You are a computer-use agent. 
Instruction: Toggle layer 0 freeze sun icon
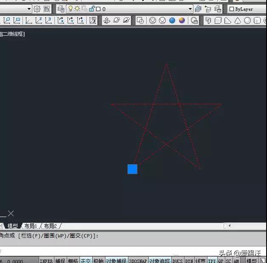coord(77,9)
